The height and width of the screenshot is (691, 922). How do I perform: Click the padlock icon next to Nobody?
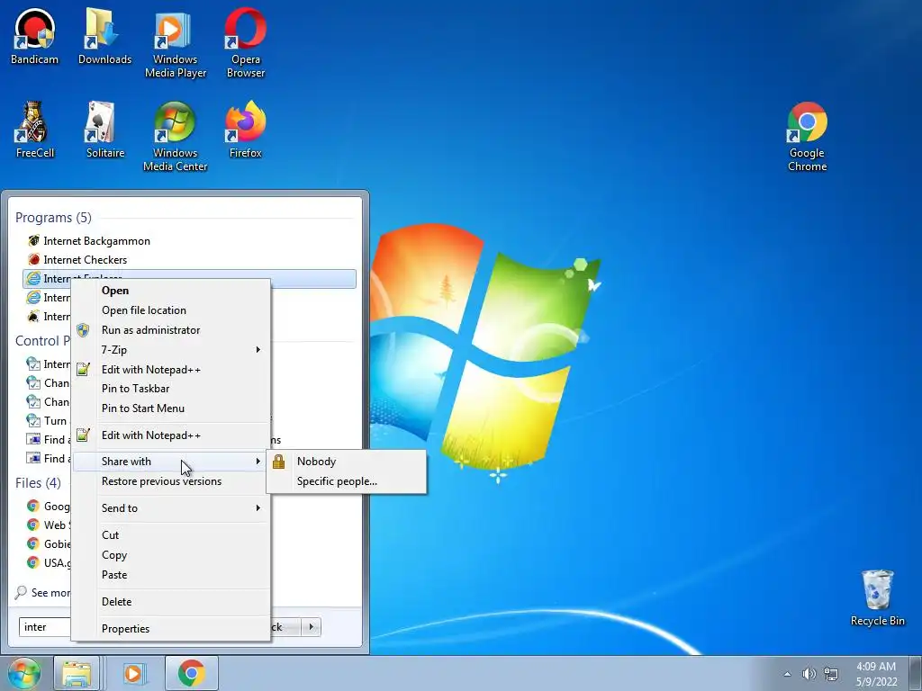coord(279,462)
